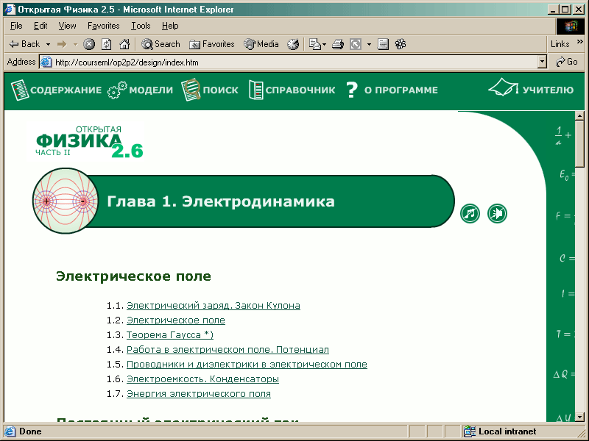Click the Internet Explorer title bar icon
Viewport: 589px width, 441px height.
[x=10, y=10]
